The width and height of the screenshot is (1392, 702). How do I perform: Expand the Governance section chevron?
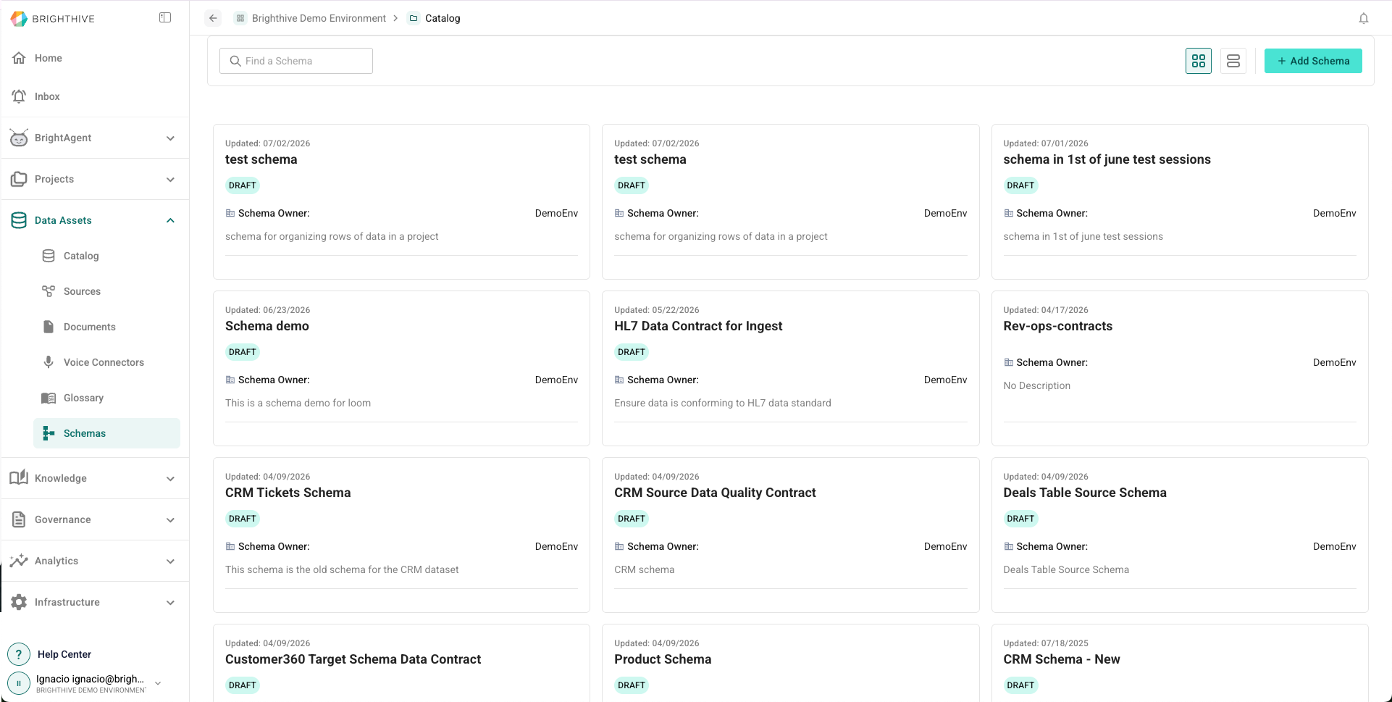pyautogui.click(x=170, y=519)
